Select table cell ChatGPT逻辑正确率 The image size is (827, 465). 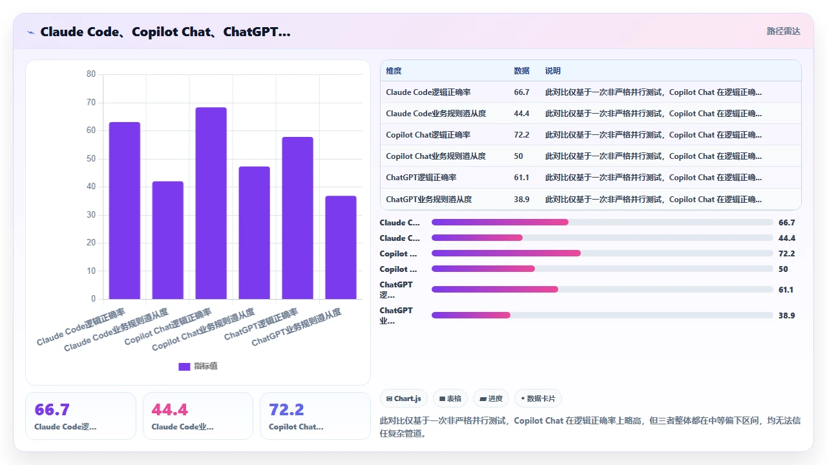[x=421, y=178]
